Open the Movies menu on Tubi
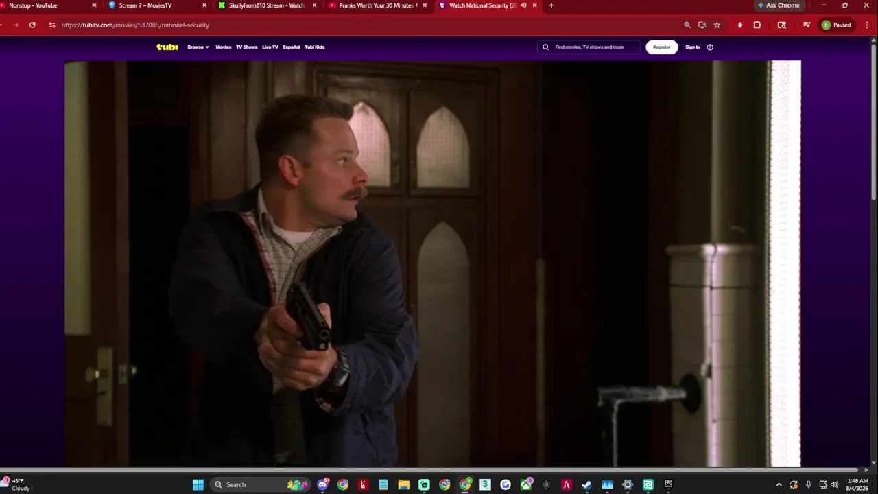878x494 pixels. point(224,47)
